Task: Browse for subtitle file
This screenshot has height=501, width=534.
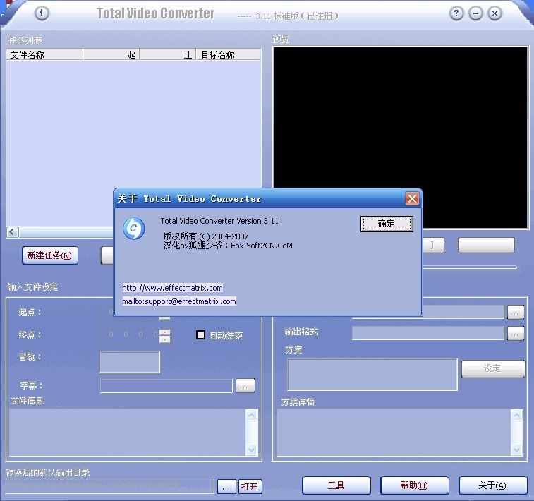Action: coord(245,386)
